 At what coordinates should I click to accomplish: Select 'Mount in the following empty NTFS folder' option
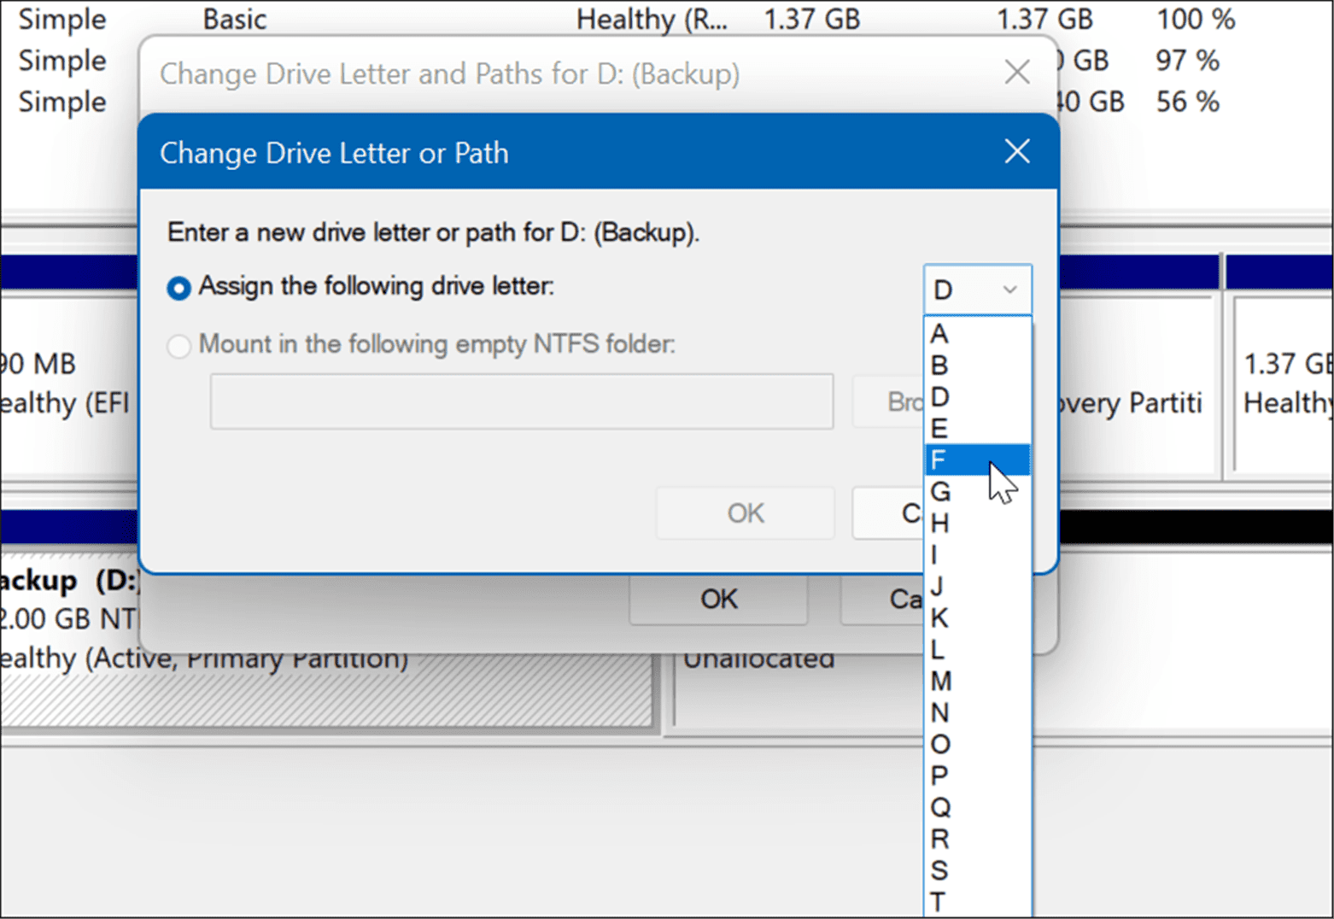click(178, 345)
